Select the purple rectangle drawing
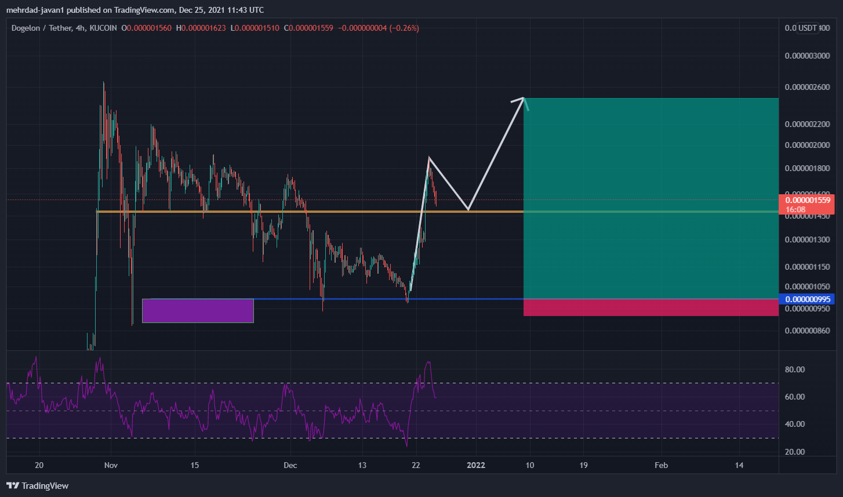Image resolution: width=843 pixels, height=497 pixels. (198, 310)
